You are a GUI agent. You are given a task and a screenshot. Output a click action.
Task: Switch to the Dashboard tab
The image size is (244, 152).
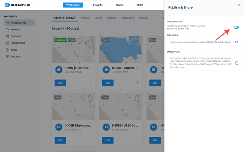tap(127, 18)
